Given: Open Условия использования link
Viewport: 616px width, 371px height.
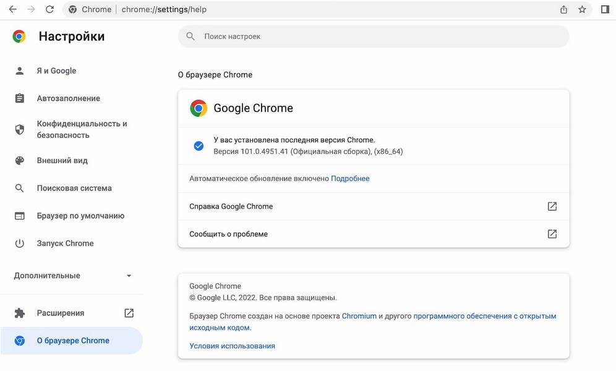Looking at the screenshot, I should (x=232, y=346).
